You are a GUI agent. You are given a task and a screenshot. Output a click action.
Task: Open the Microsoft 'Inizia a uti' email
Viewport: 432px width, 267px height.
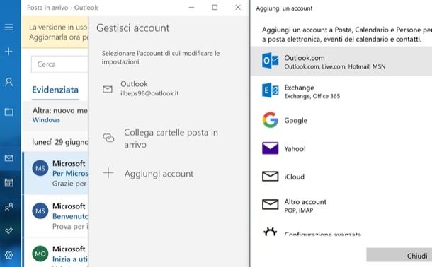[56, 253]
